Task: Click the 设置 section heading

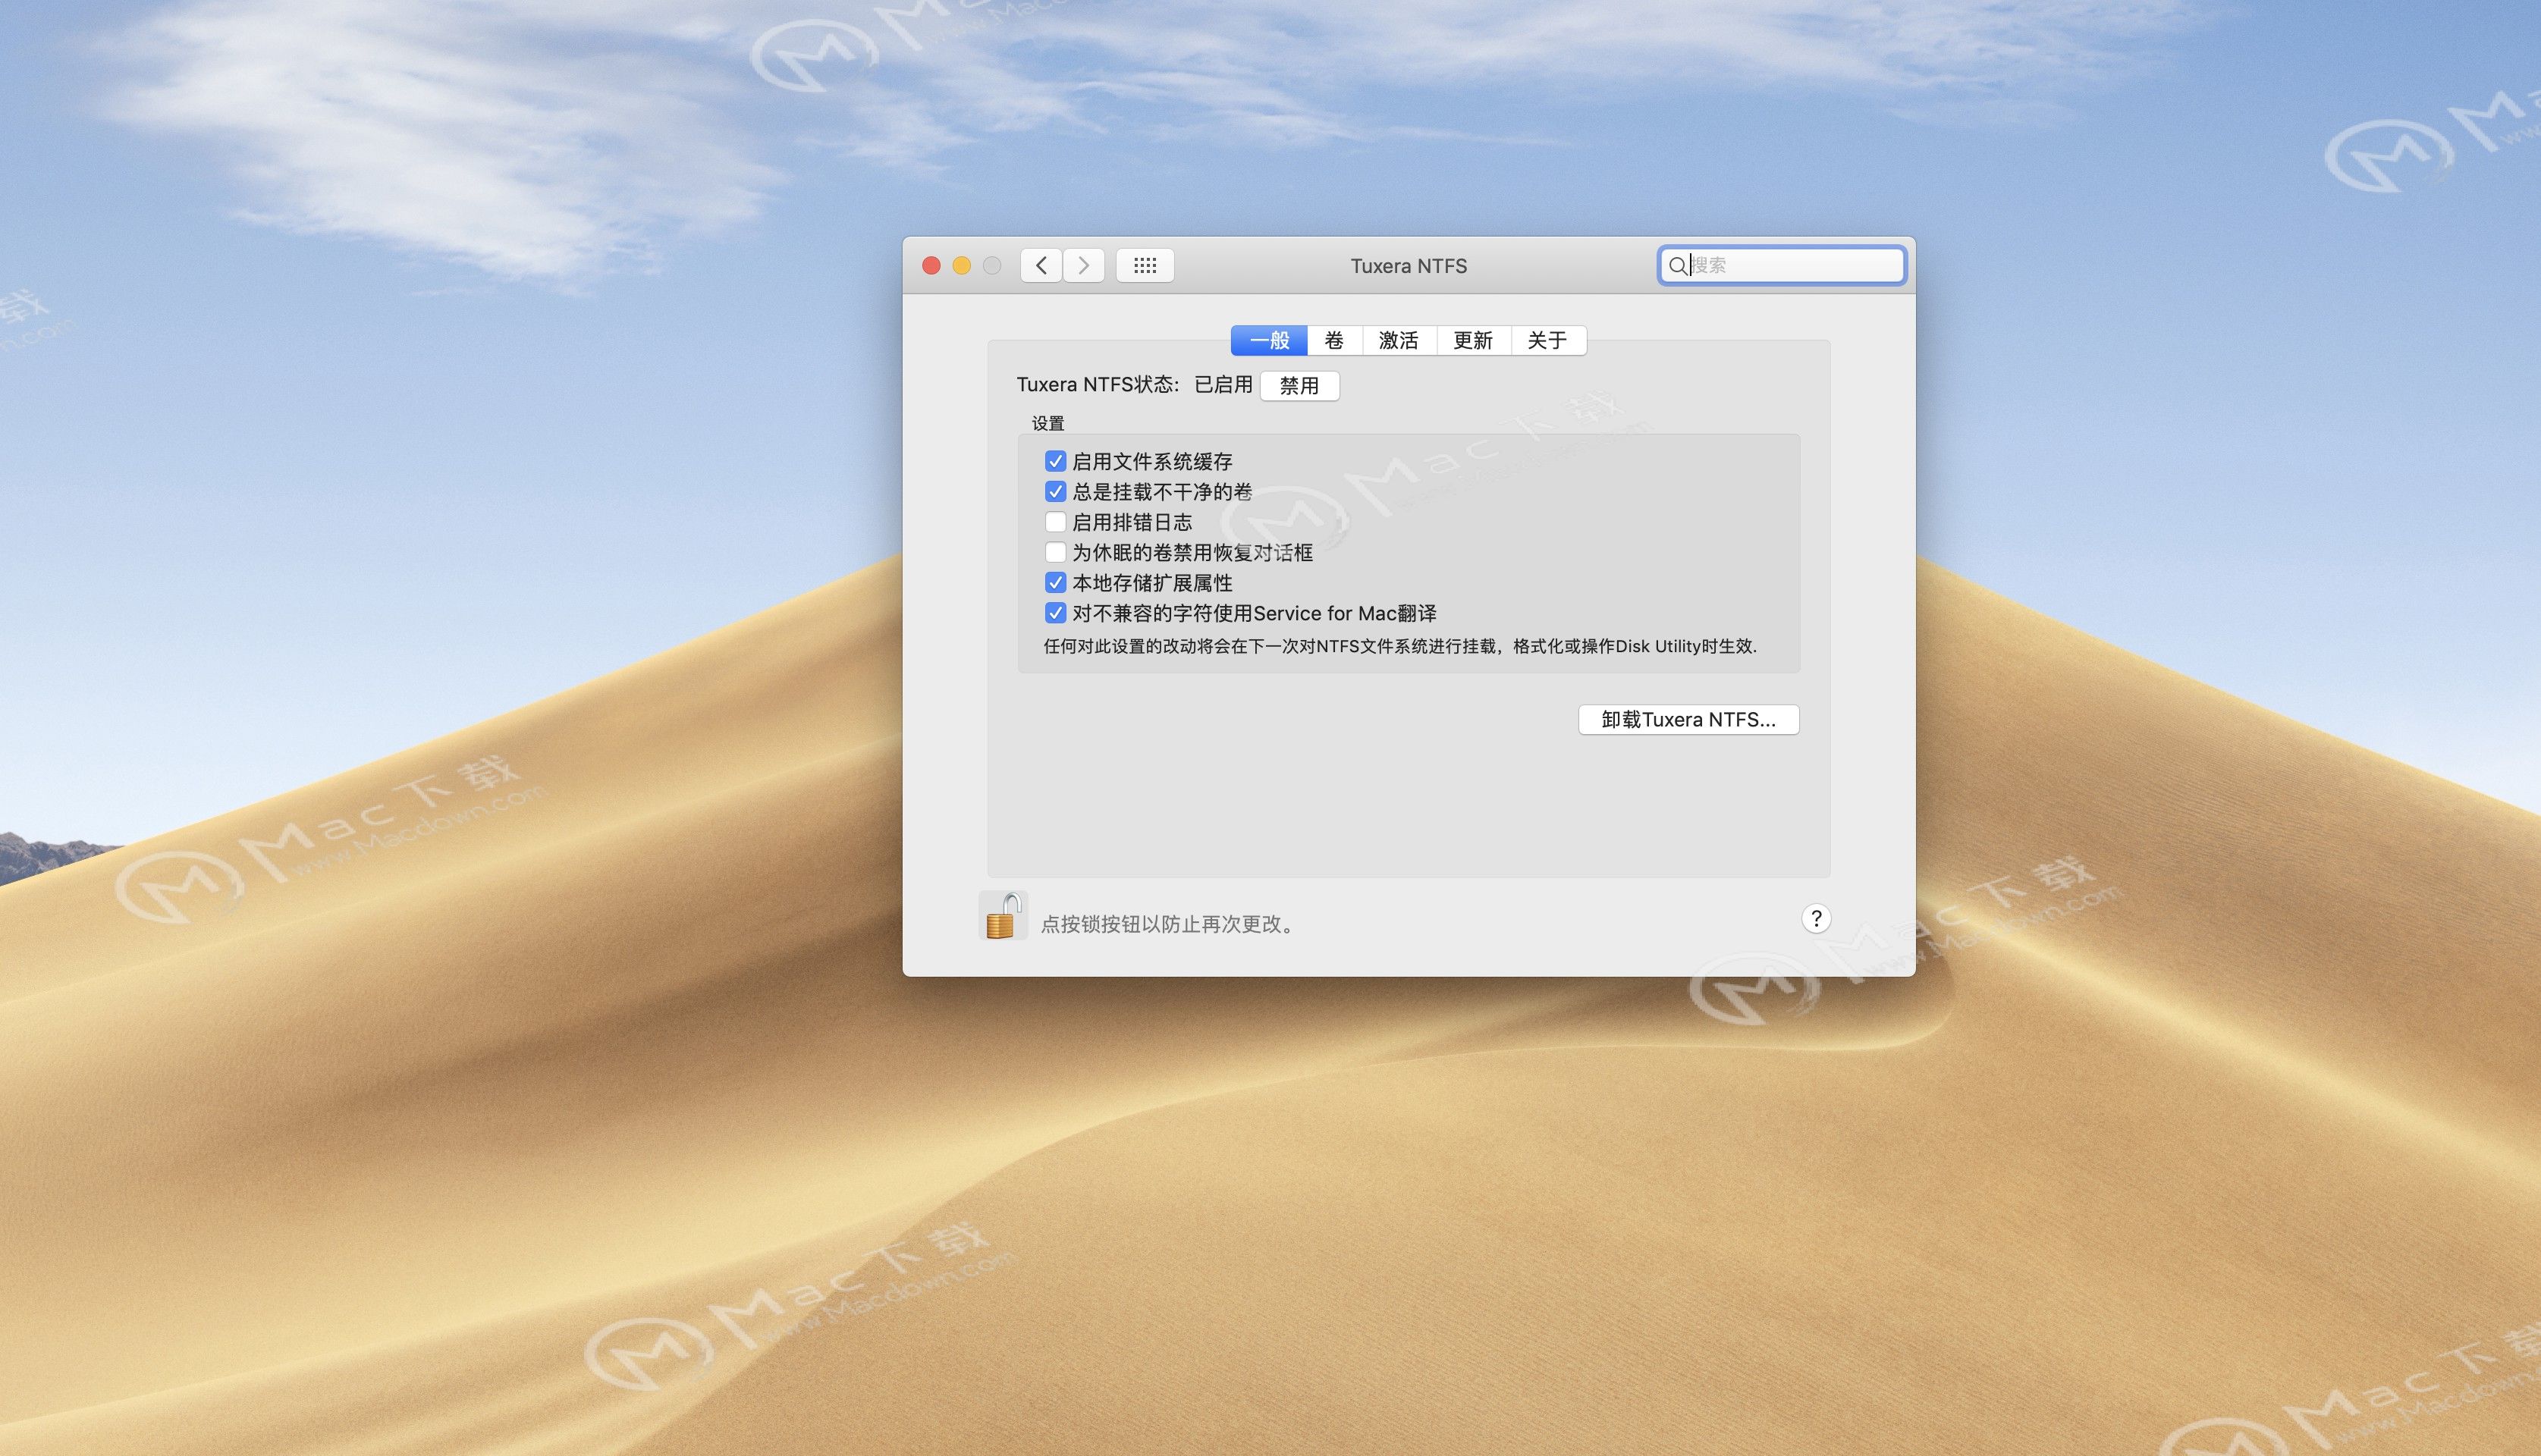Action: [1048, 423]
